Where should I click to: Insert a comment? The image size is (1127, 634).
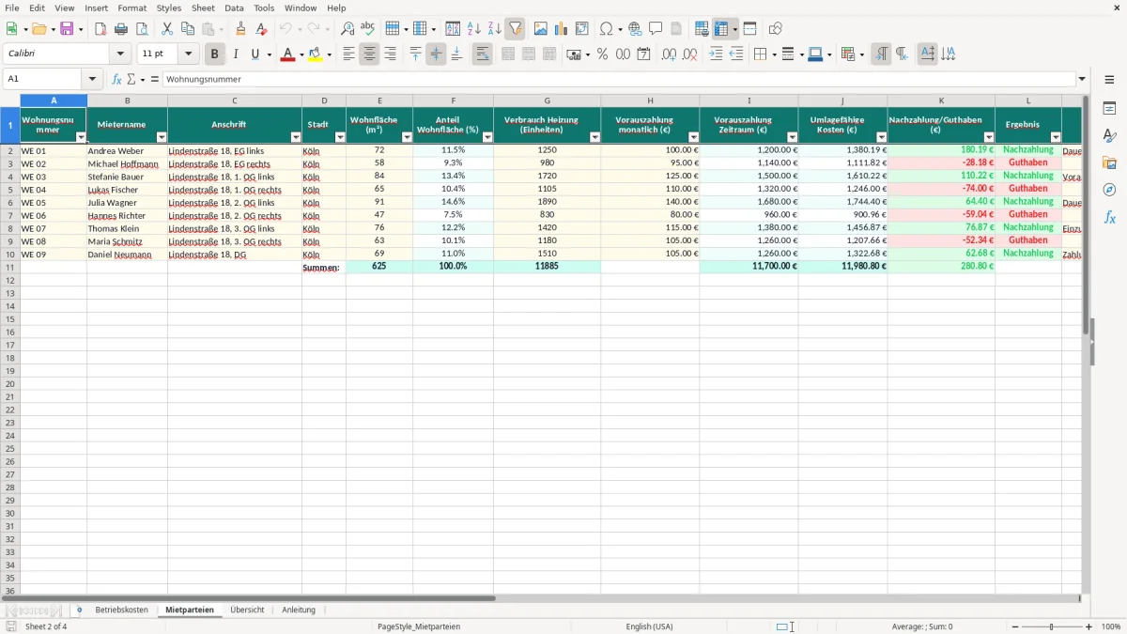[656, 29]
